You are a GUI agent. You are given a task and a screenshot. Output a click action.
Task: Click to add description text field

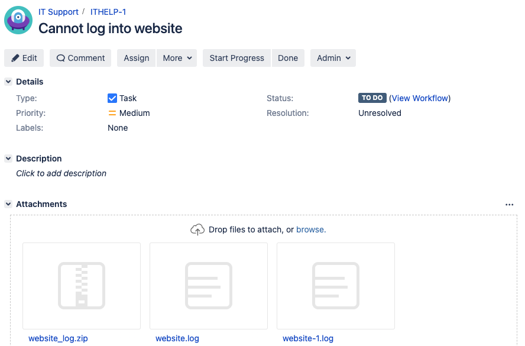pos(61,173)
